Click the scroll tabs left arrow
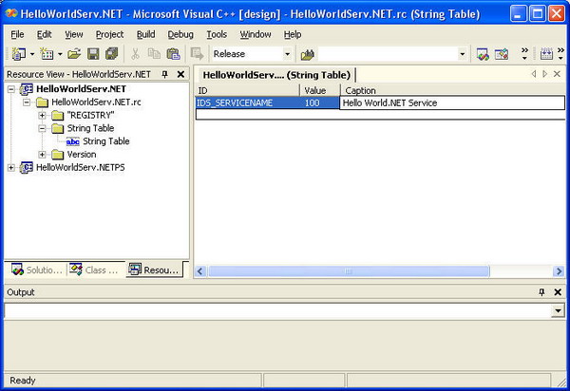Screen dimensions: 570x391 coord(534,74)
